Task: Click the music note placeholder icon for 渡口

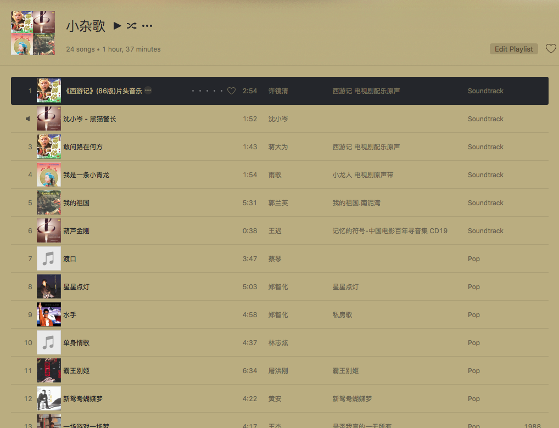Action: (x=49, y=259)
